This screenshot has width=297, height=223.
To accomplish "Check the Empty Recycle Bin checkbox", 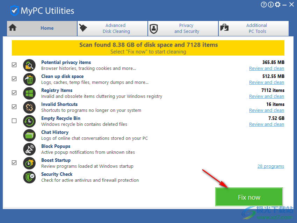I will tap(14, 121).
